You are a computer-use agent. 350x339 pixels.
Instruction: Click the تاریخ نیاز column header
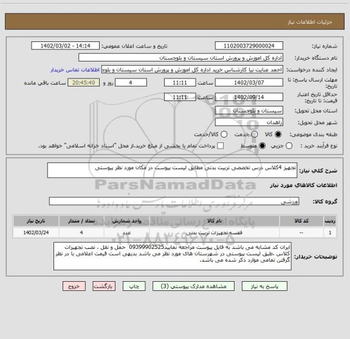pyautogui.click(x=36, y=221)
